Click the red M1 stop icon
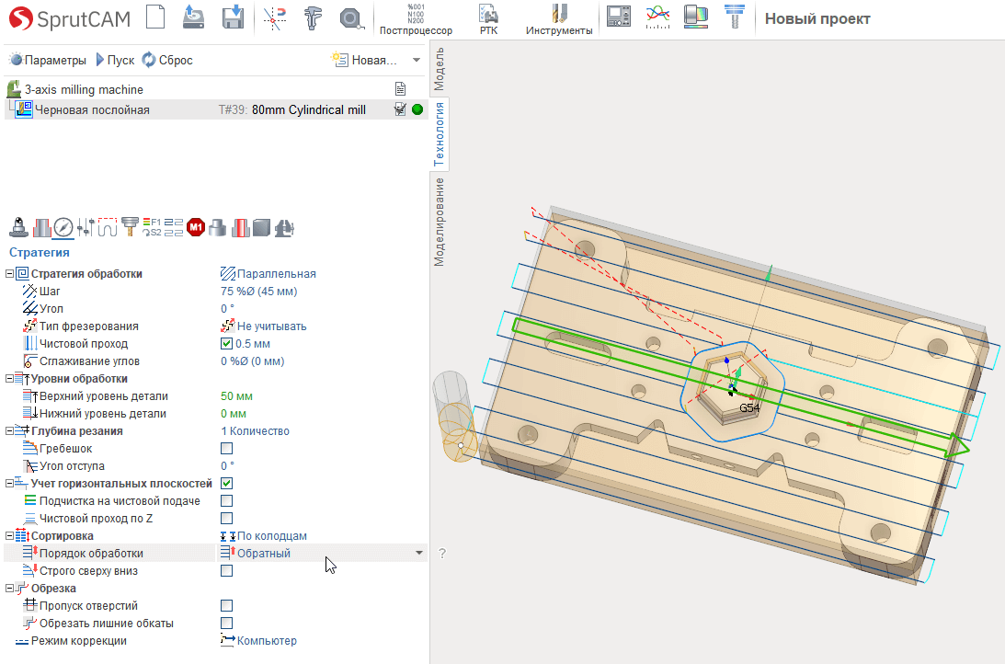 (x=196, y=227)
